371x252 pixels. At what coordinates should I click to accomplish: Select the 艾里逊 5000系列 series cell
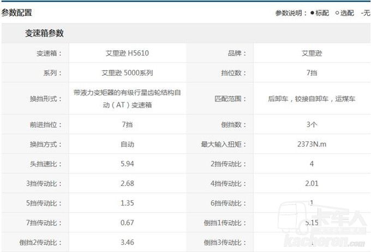pyautogui.click(x=127, y=73)
